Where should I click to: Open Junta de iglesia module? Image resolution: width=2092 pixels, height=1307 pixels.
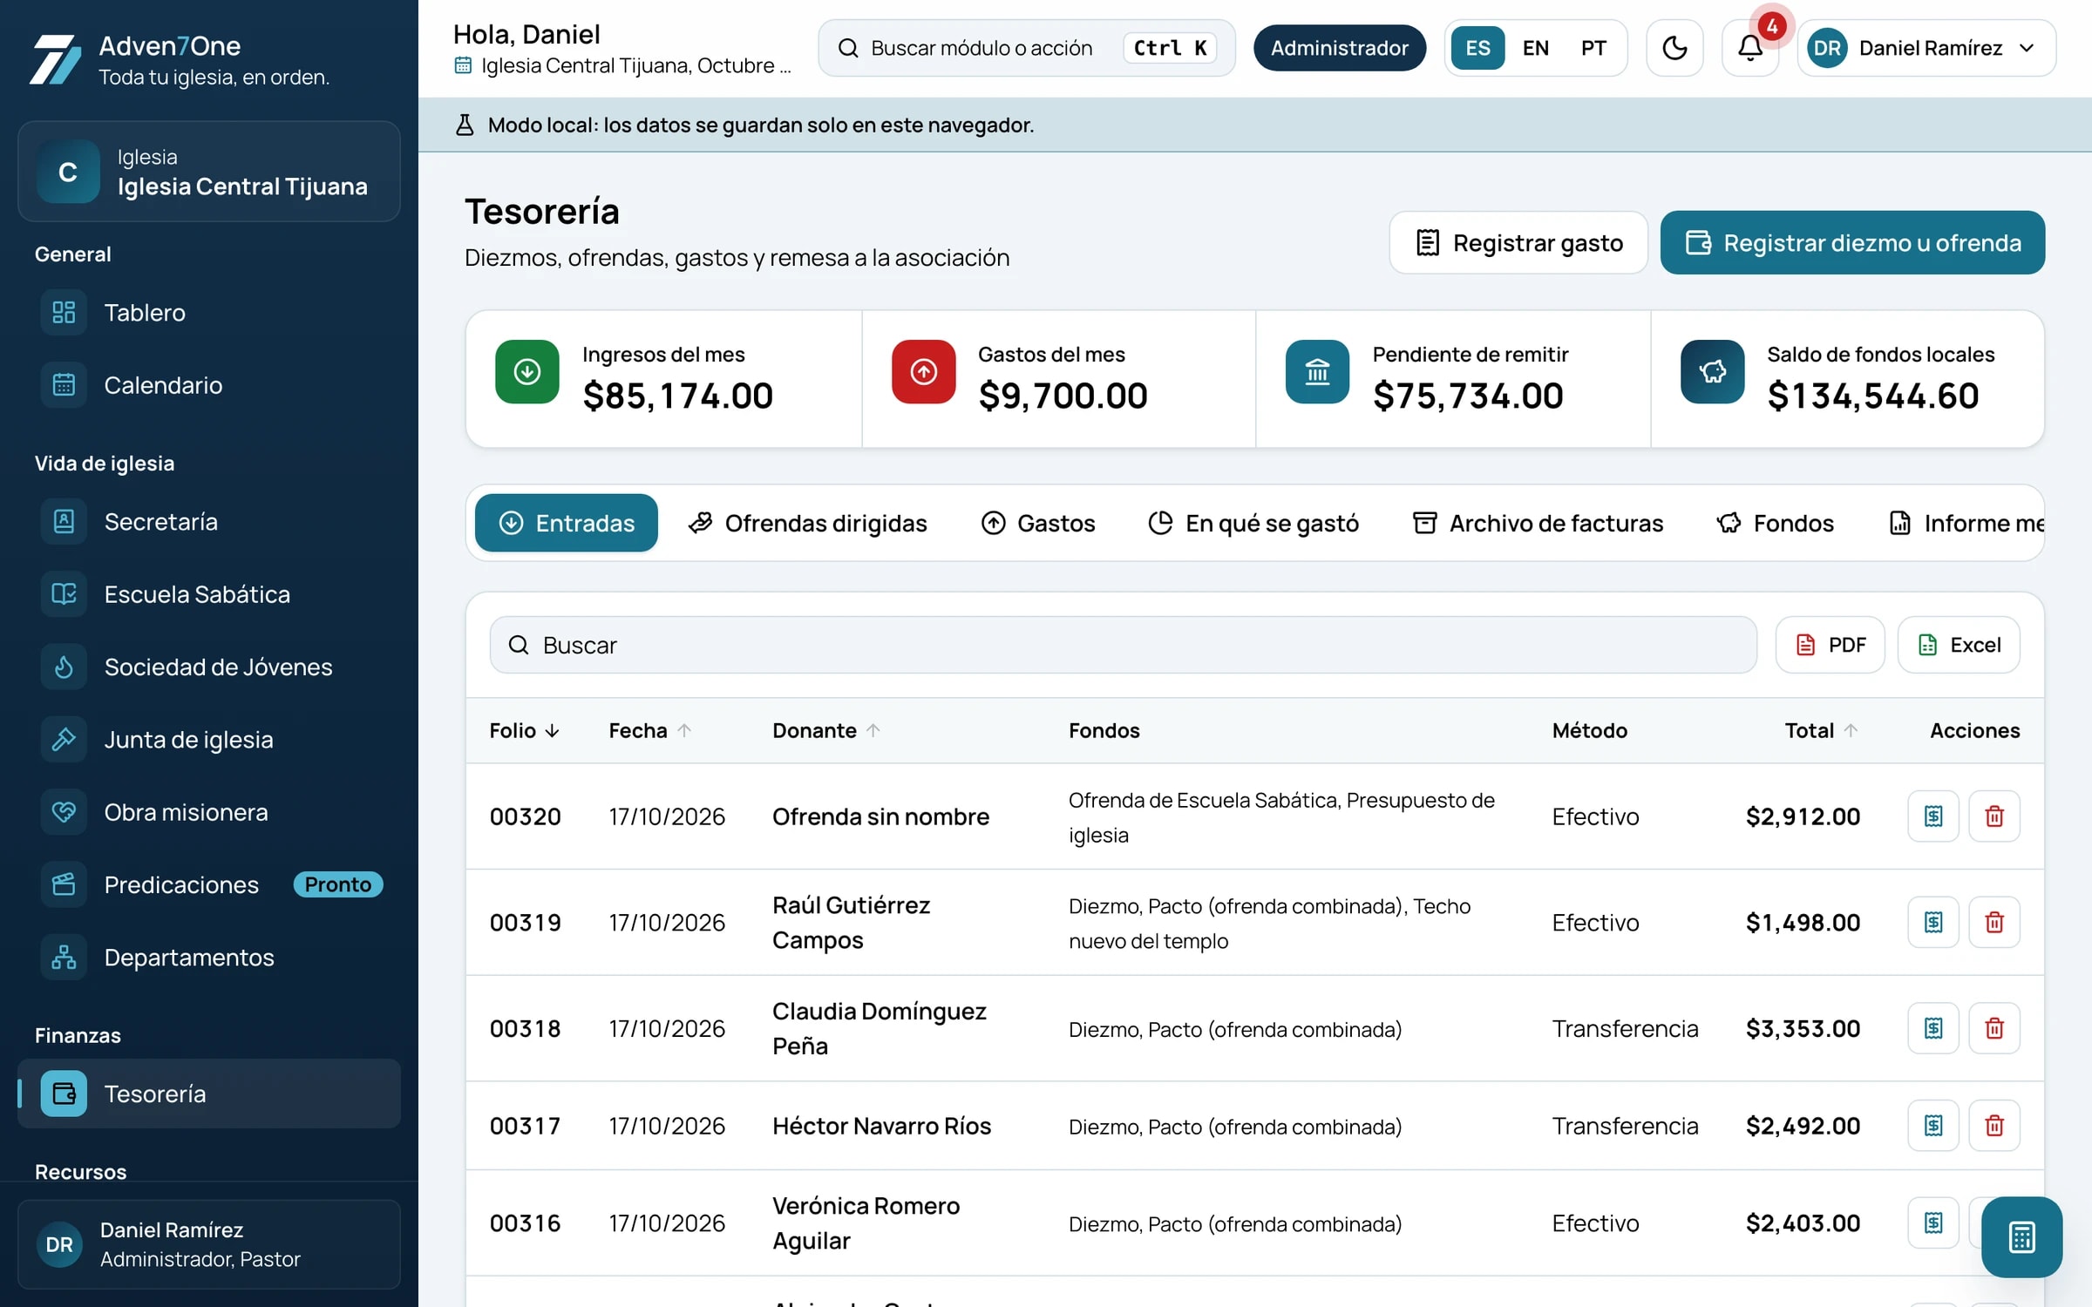pos(209,739)
